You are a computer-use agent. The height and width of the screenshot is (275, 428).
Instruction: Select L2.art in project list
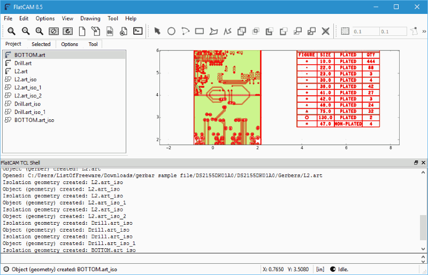coord(64,71)
